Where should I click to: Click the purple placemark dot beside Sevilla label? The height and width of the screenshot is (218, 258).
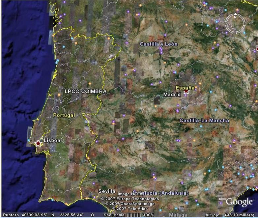tap(94, 184)
